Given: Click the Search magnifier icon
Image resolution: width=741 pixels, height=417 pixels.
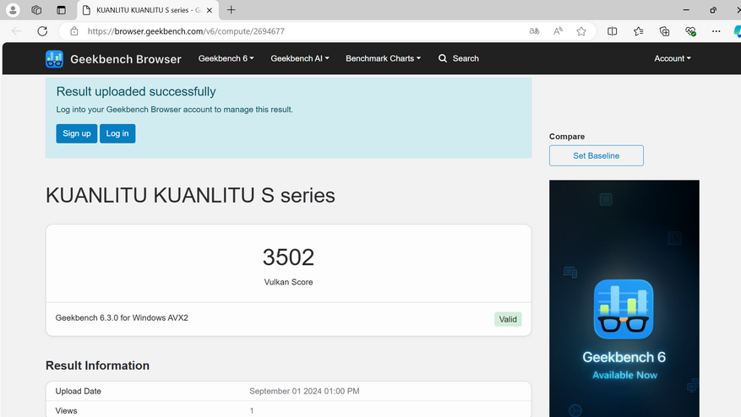Looking at the screenshot, I should click(443, 58).
